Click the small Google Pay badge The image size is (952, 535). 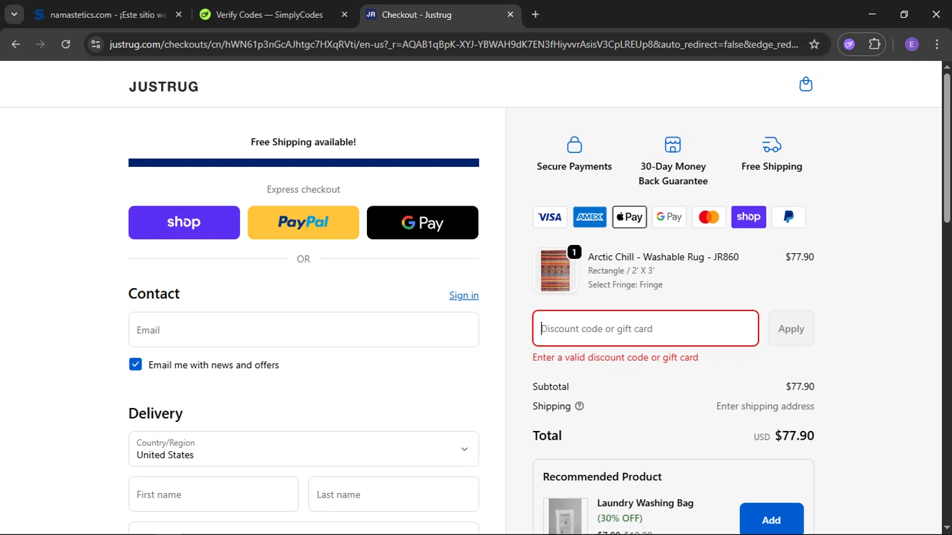click(669, 217)
